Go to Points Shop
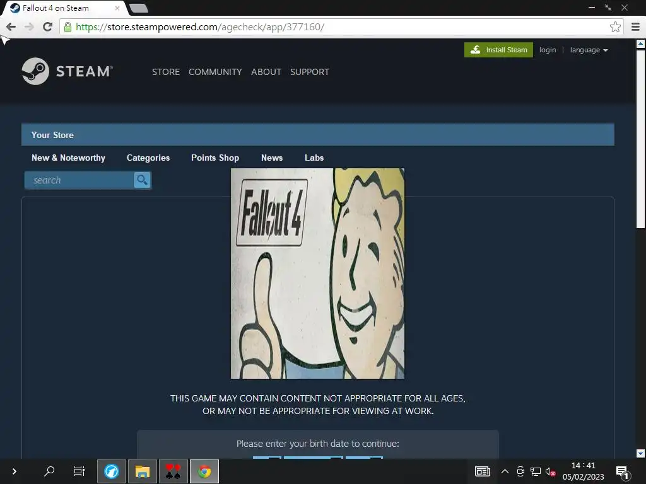Viewport: 646px width, 484px height. coord(215,158)
